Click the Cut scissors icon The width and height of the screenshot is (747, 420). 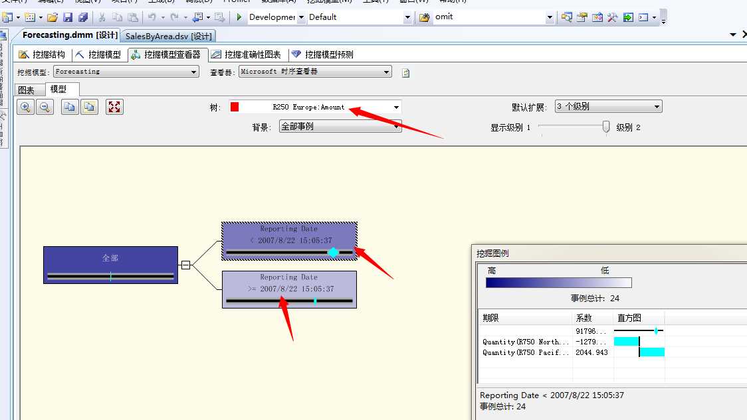102,18
